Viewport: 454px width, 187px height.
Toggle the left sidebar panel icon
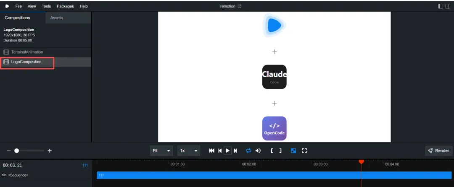[441, 6]
